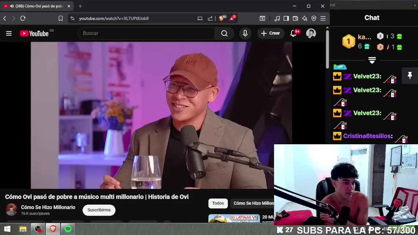Screen dimensions: 418x235
Task: Start voice search with the microphone
Action: pyautogui.click(x=245, y=33)
